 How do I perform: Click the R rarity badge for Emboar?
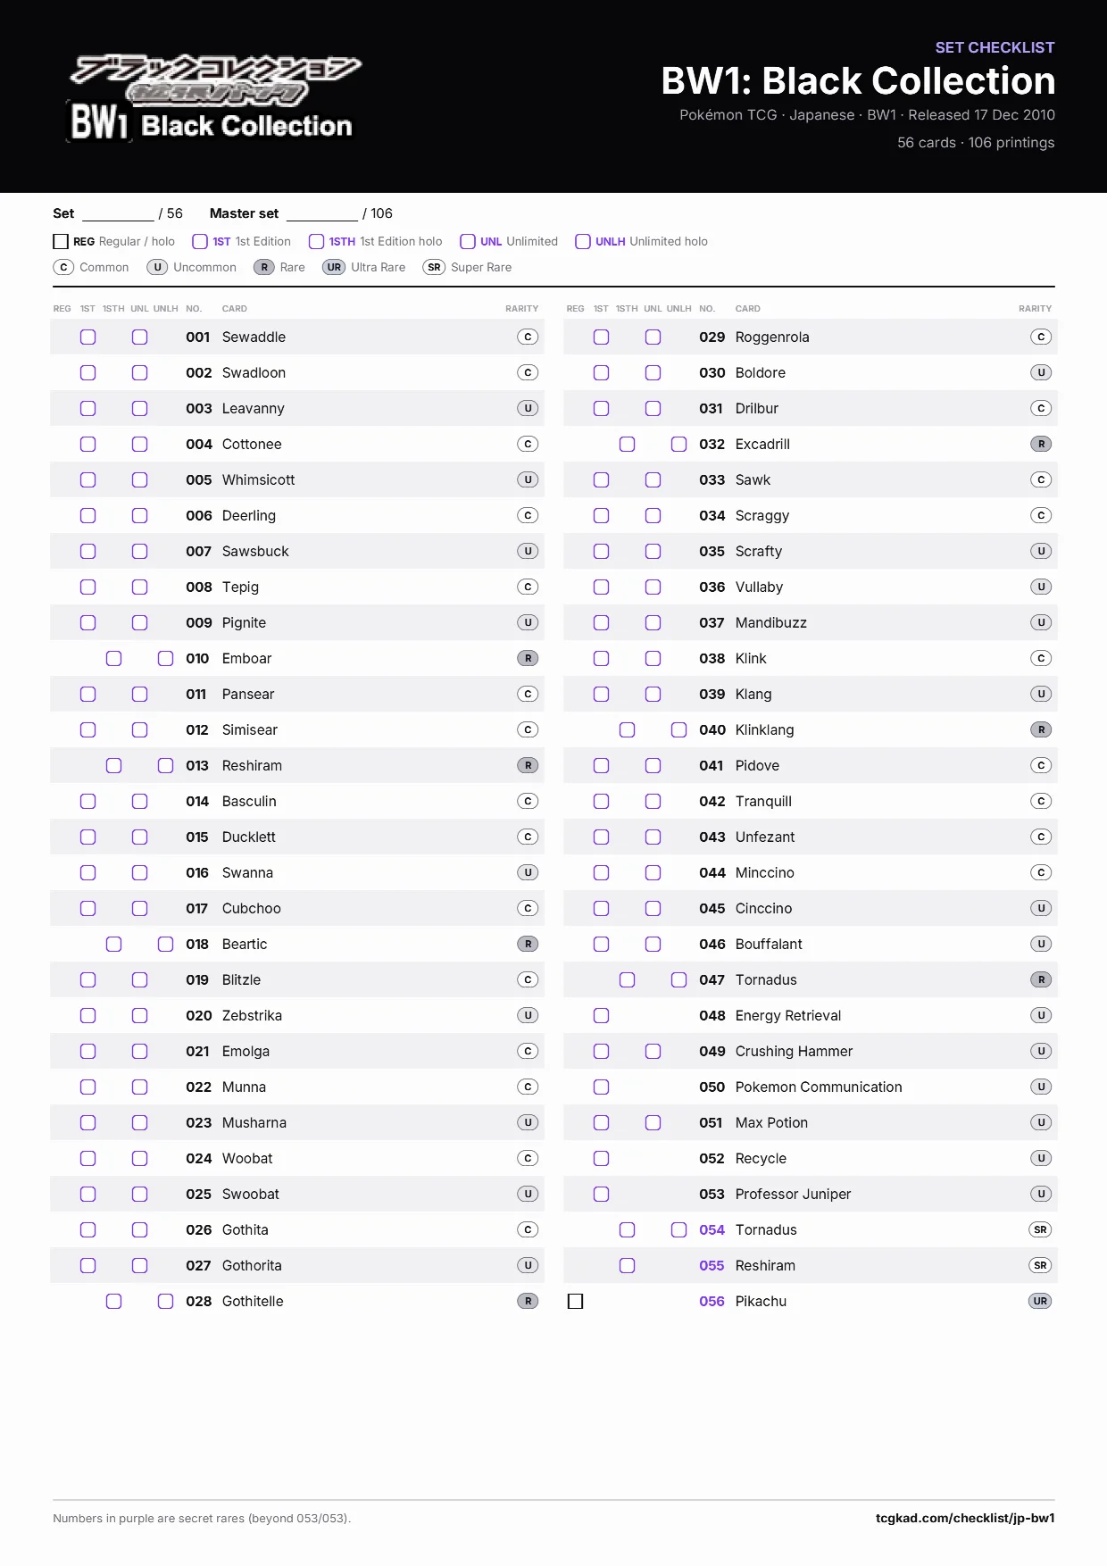pos(528,658)
